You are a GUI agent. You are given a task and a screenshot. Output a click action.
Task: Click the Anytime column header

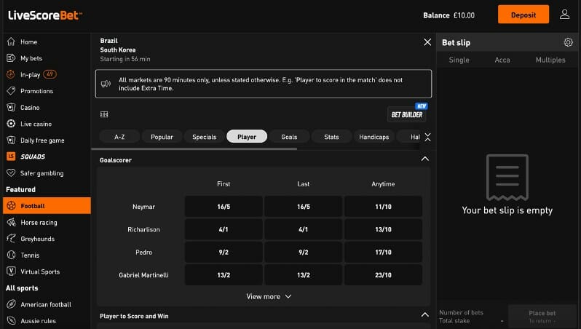[383, 183]
